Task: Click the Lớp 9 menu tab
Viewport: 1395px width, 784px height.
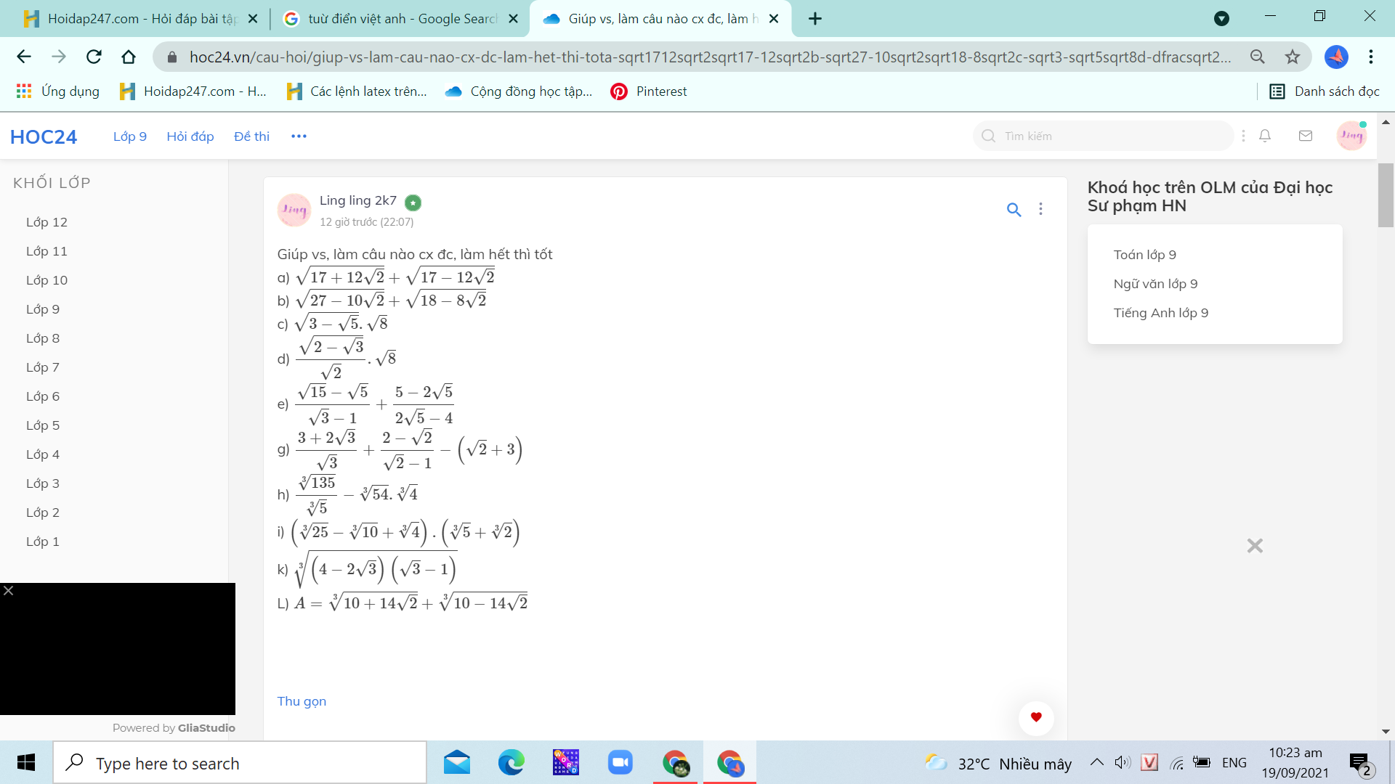Action: pyautogui.click(x=129, y=136)
